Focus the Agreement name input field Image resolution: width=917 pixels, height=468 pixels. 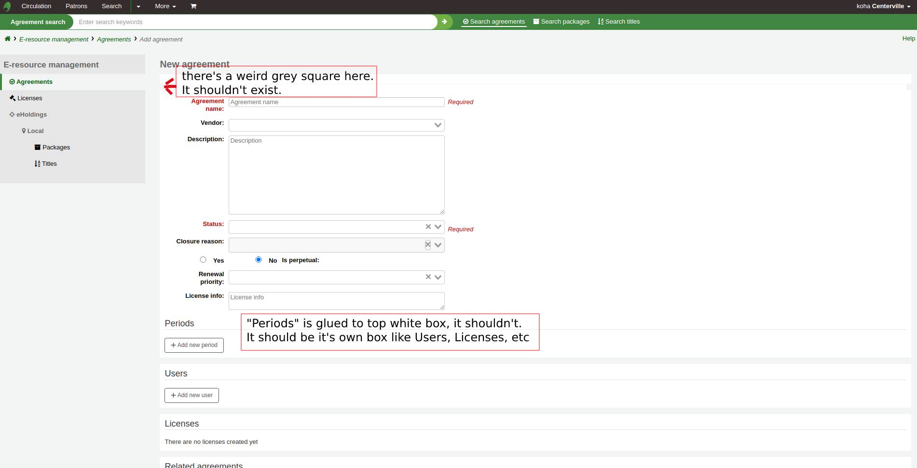(336, 102)
